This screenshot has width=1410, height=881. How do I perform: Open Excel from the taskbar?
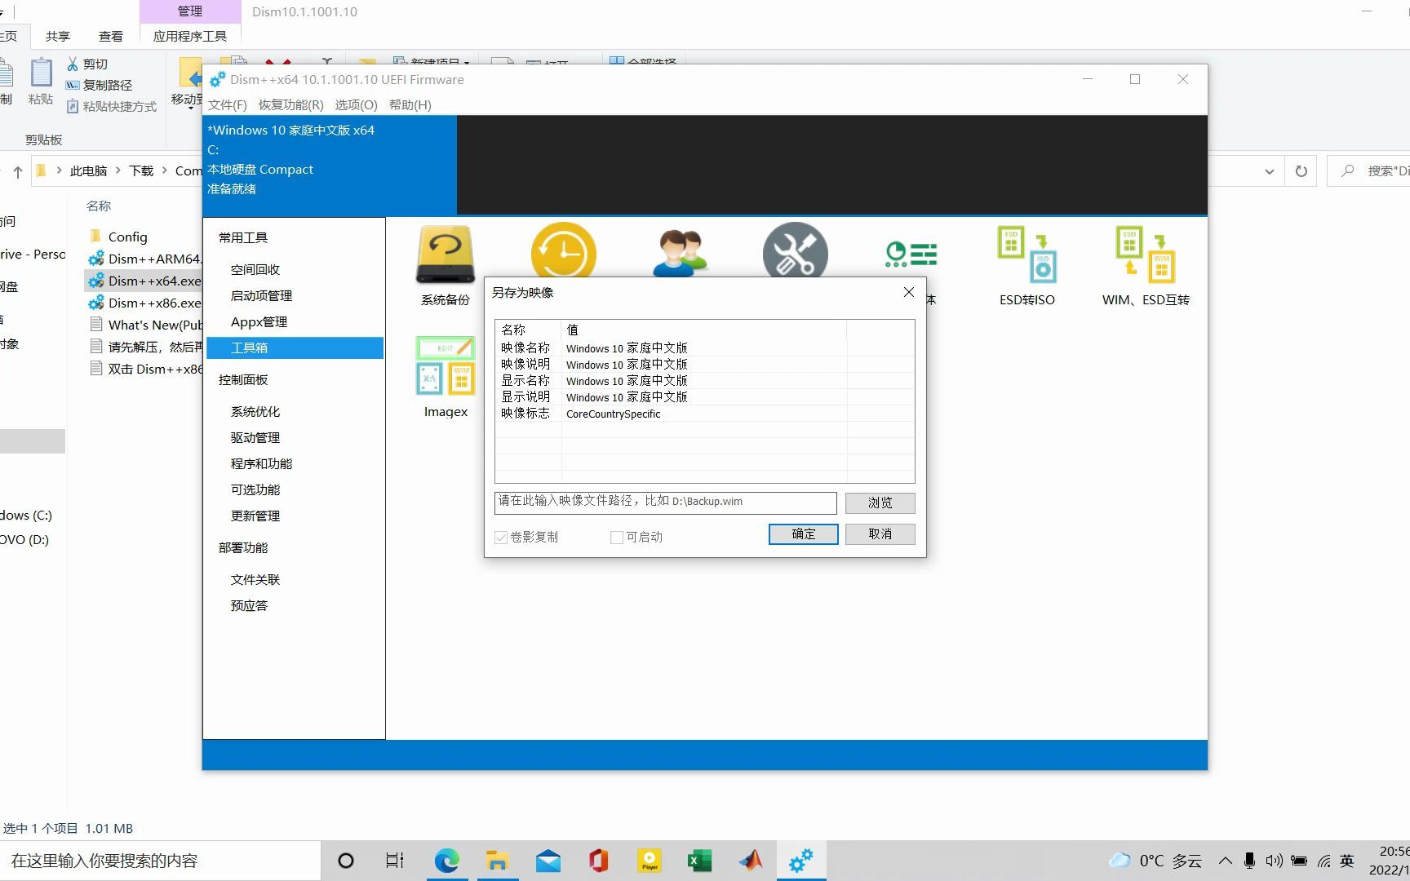[699, 861]
